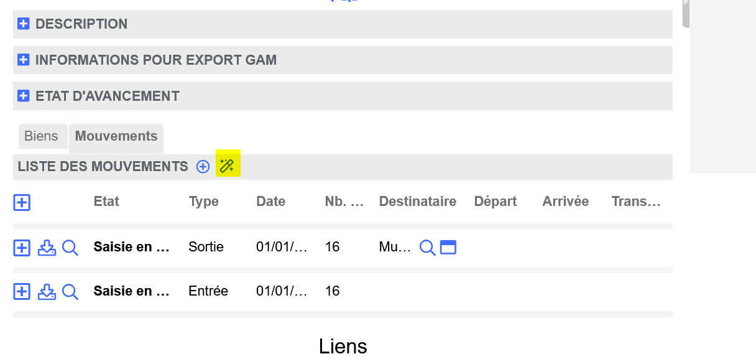The width and height of the screenshot is (756, 364).
Task: Sort by the Etat column header
Action: pos(106,202)
